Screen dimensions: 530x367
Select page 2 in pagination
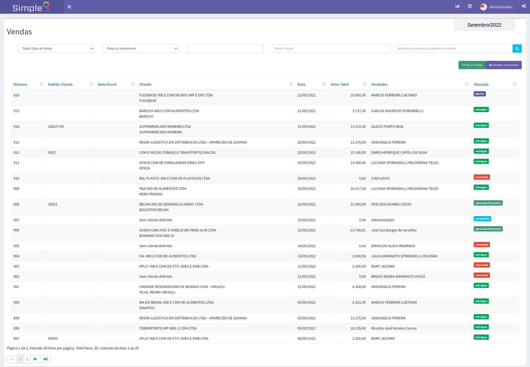[27, 359]
